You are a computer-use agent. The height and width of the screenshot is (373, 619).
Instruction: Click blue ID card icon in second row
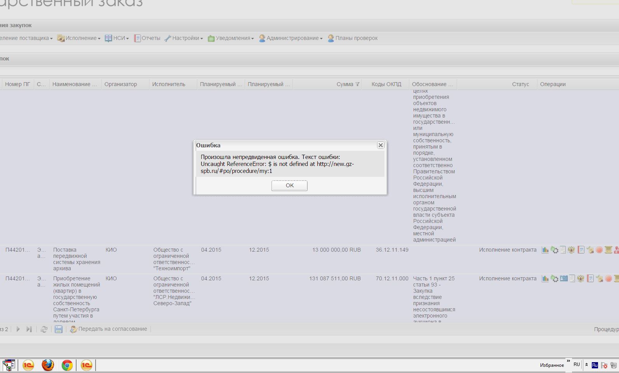pos(564,279)
